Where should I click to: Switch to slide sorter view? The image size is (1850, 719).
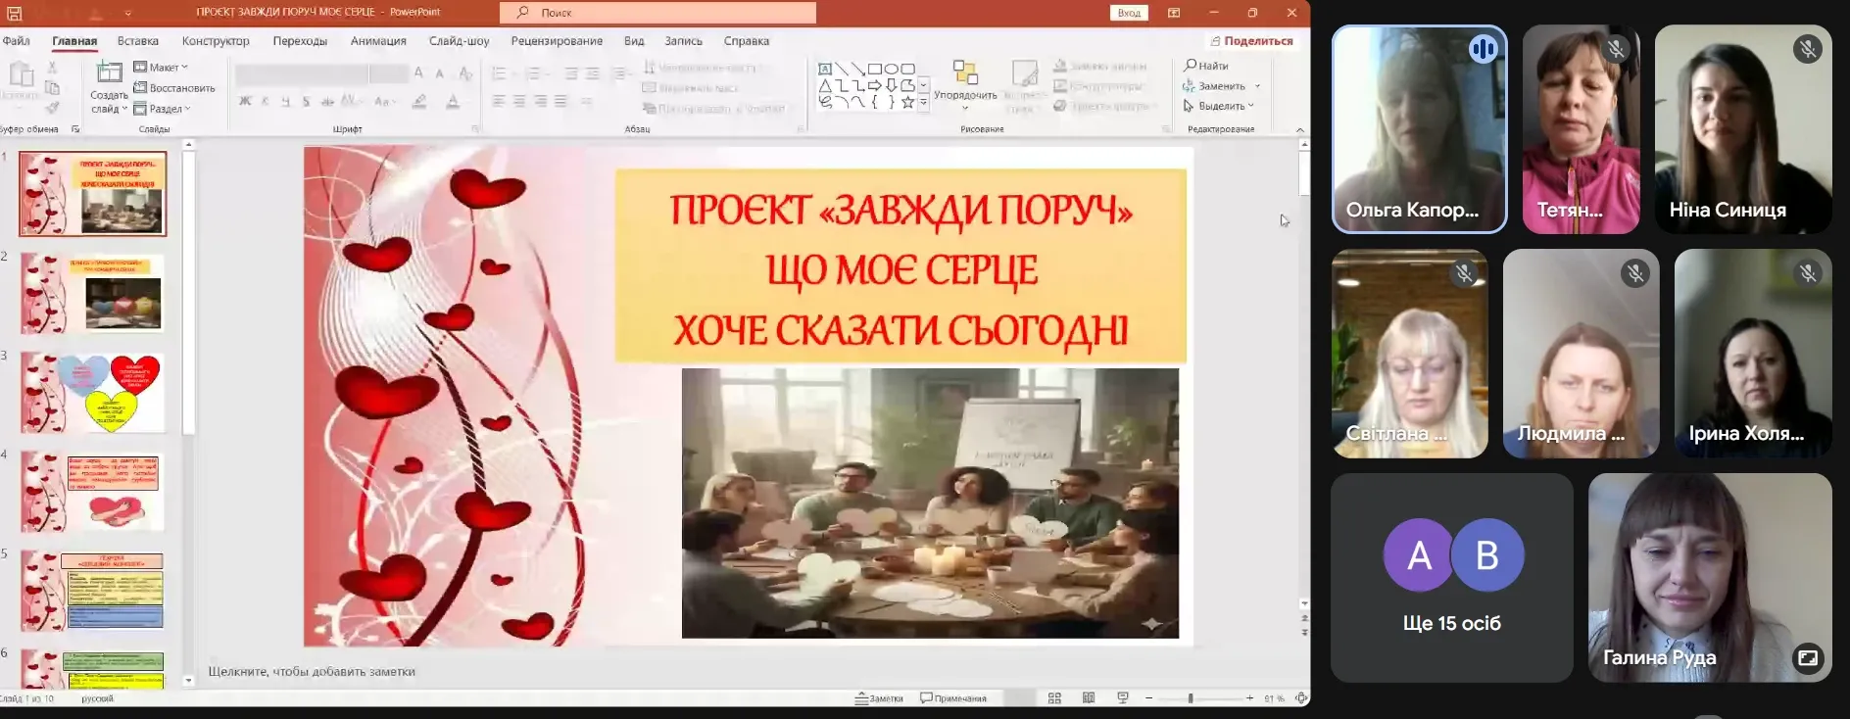1054,698
